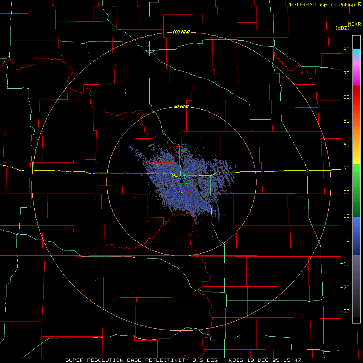363x363 pixels.
Task: Click the -30 dBZ scale label
Action: (345, 311)
